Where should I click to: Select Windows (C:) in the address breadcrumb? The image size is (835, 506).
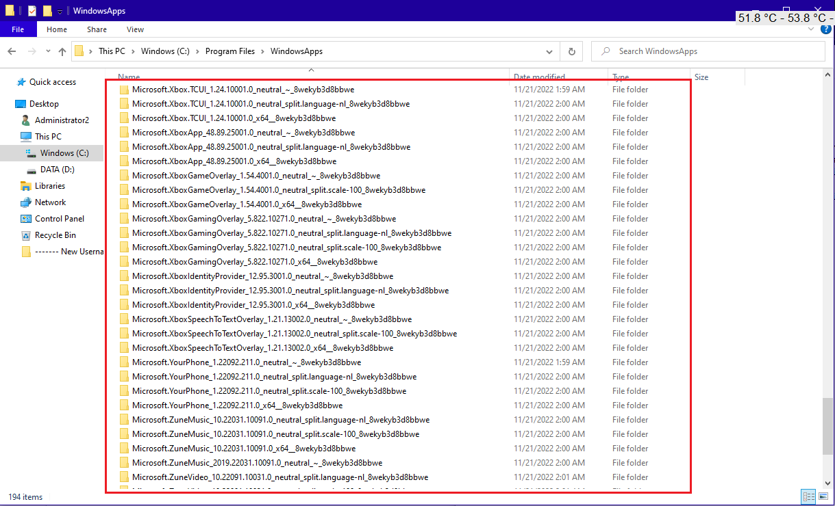tap(165, 51)
